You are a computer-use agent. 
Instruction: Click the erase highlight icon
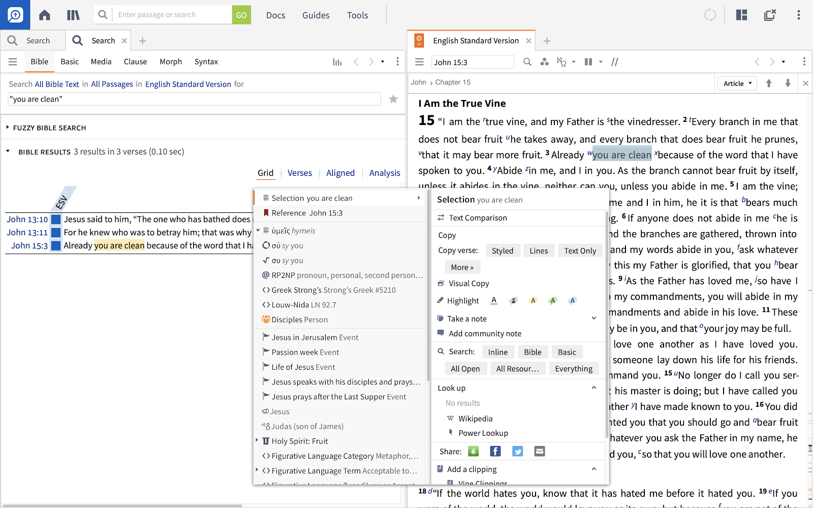click(x=514, y=300)
